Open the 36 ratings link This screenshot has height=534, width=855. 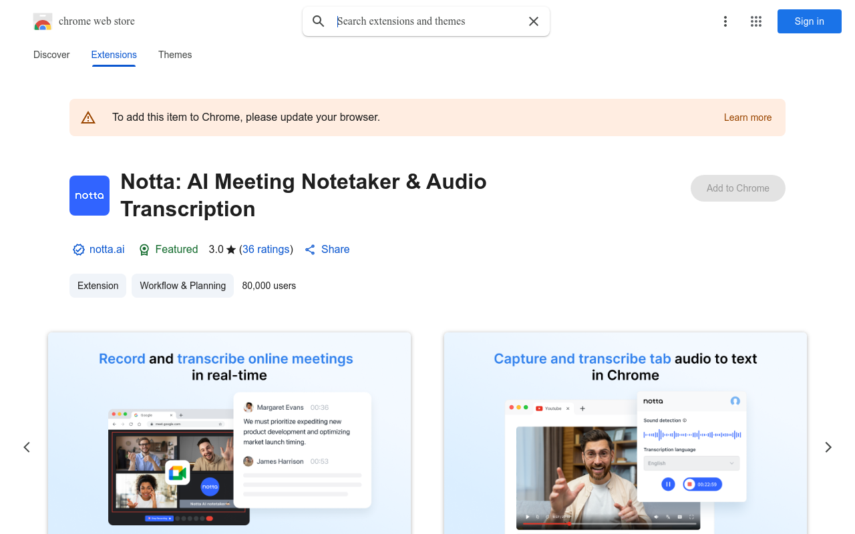[266, 249]
